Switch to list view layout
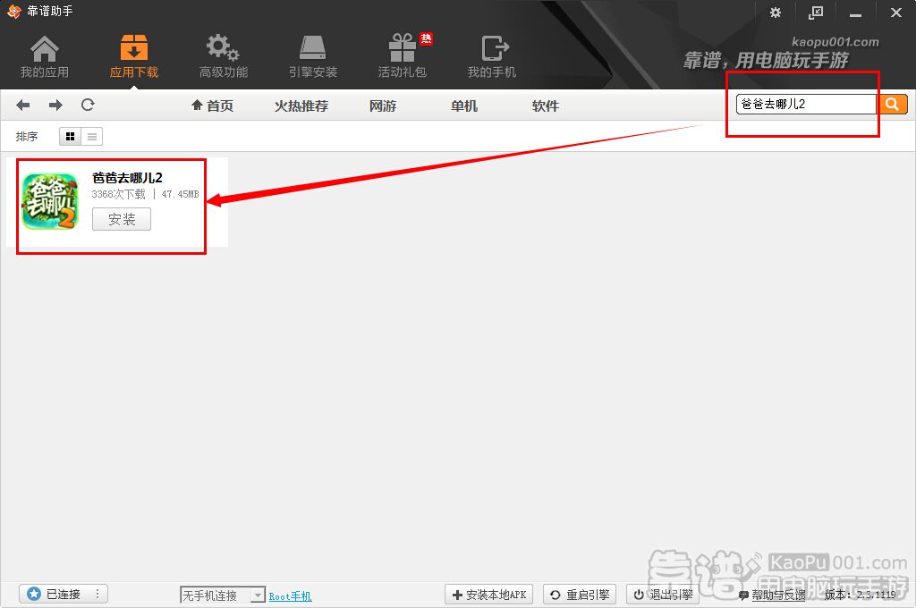Screen dimensions: 916x608 tap(92, 136)
